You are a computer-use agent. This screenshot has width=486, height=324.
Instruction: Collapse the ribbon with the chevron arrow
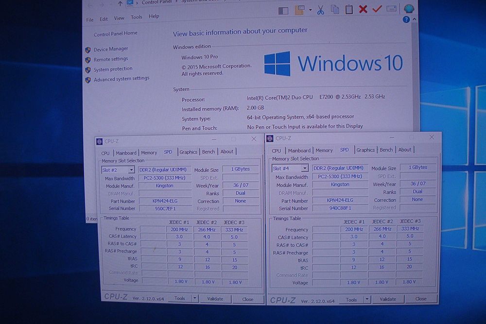click(415, 19)
